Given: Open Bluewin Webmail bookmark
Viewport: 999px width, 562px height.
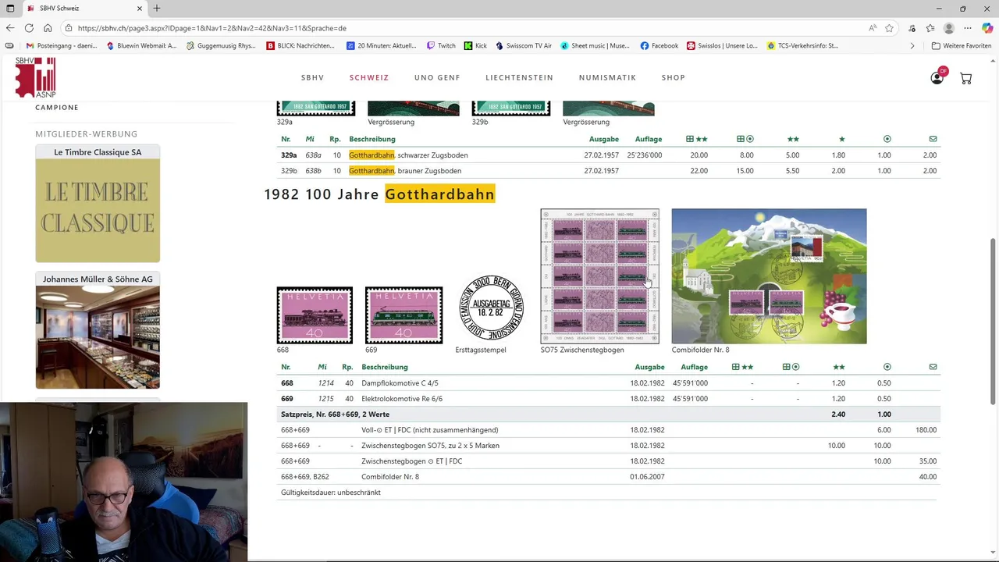Looking at the screenshot, I should (141, 46).
